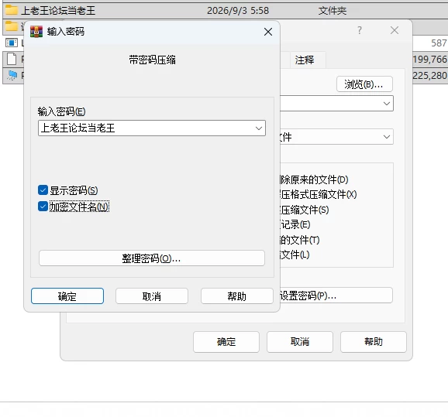Uncheck the 显示密码(S) checkbox
The height and width of the screenshot is (417, 448).
43,190
